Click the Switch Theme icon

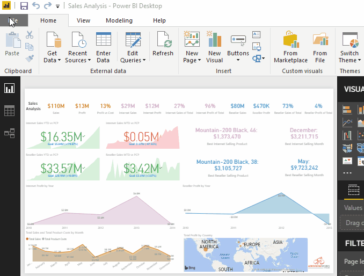350,40
